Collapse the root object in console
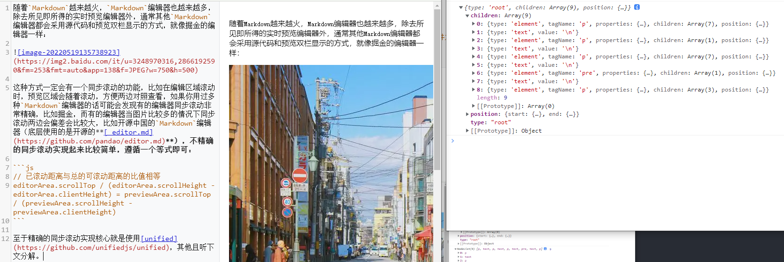The width and height of the screenshot is (784, 262). [461, 7]
